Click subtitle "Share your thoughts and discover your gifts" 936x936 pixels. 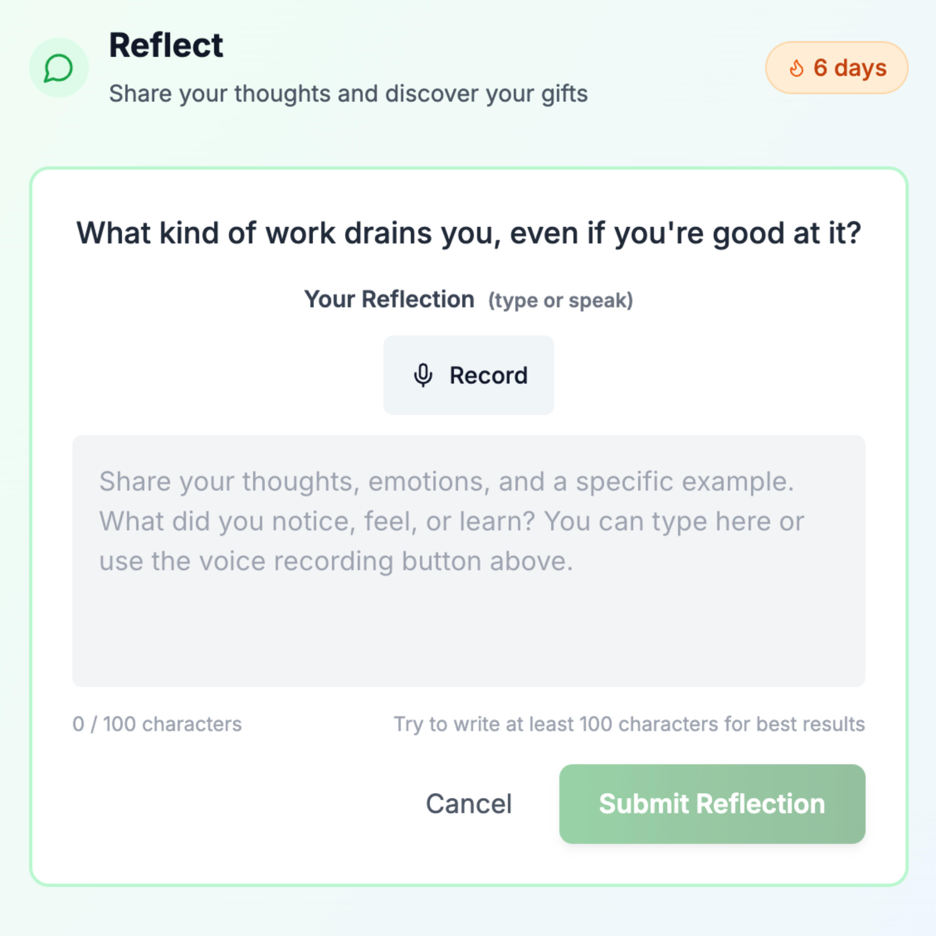[x=348, y=94]
